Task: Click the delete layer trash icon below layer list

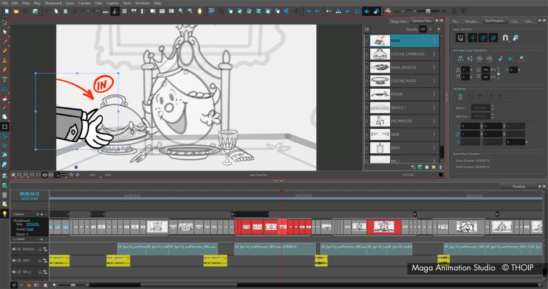Action: point(441,167)
